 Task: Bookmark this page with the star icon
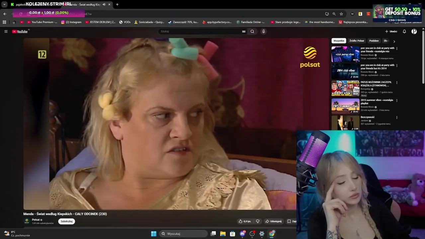[x=341, y=14]
